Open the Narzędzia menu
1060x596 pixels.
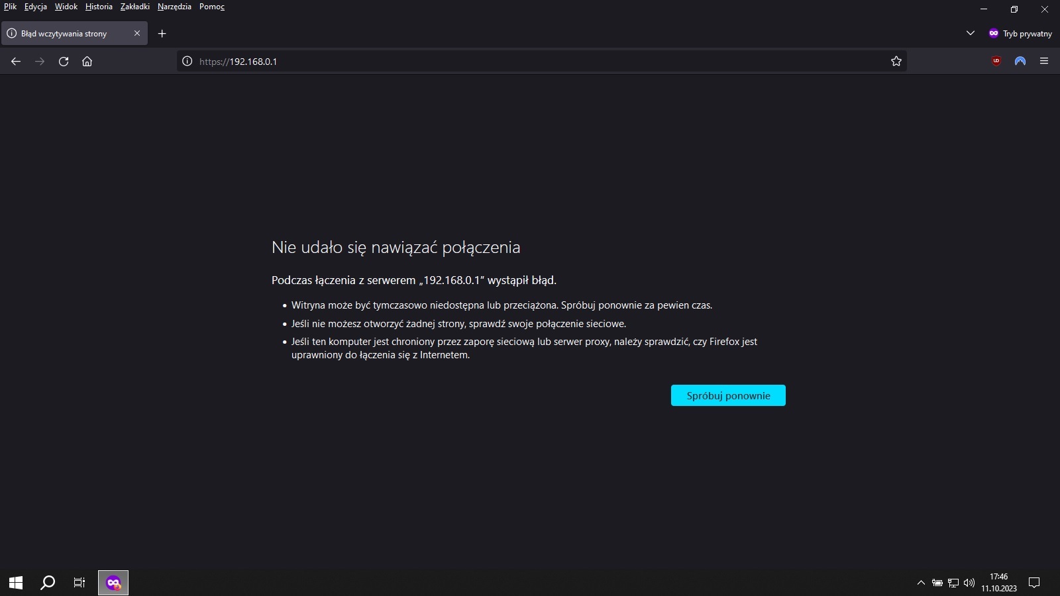click(174, 7)
